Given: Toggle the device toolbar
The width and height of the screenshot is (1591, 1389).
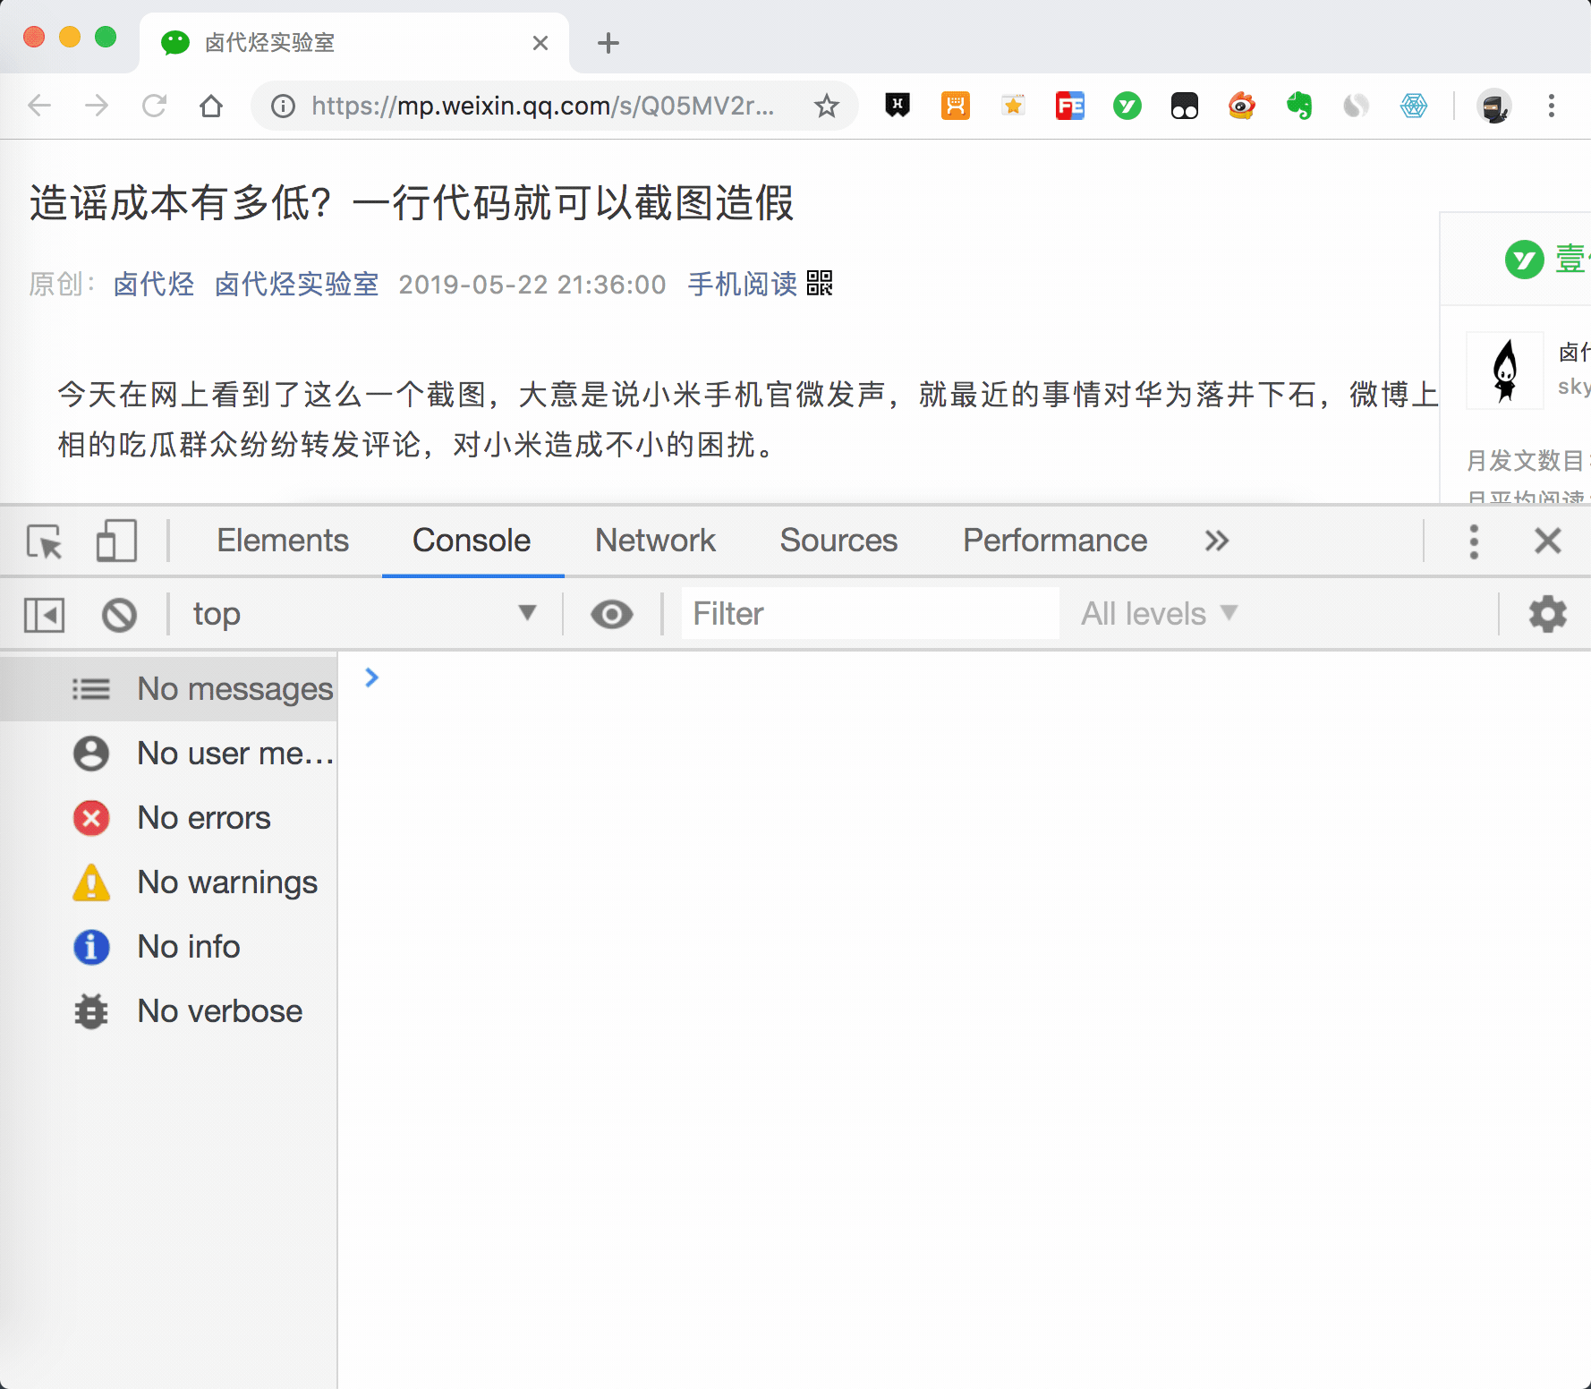Looking at the screenshot, I should tap(116, 541).
